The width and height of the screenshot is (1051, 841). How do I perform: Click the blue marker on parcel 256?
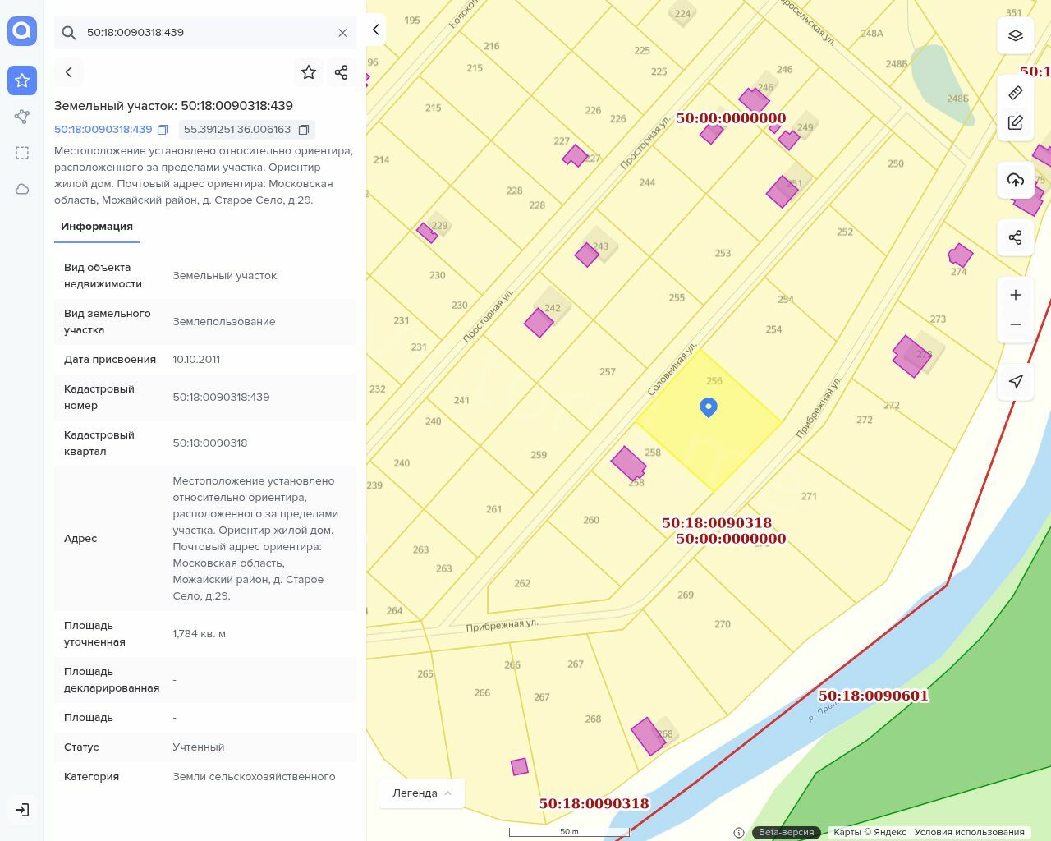[709, 407]
